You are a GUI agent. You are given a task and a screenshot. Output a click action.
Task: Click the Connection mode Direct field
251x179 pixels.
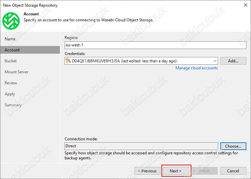[141, 146]
